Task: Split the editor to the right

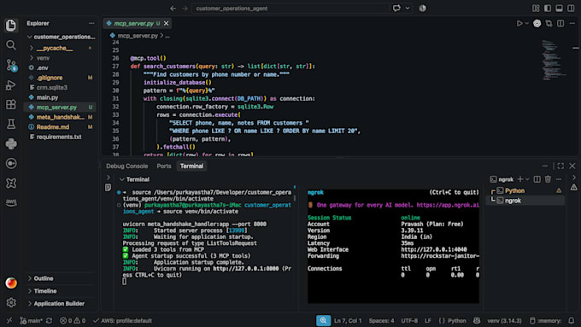Action: [560, 23]
